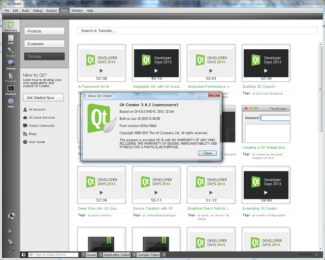This screenshot has width=325, height=260.
Task: Open the Tools menu
Action: 64,10
